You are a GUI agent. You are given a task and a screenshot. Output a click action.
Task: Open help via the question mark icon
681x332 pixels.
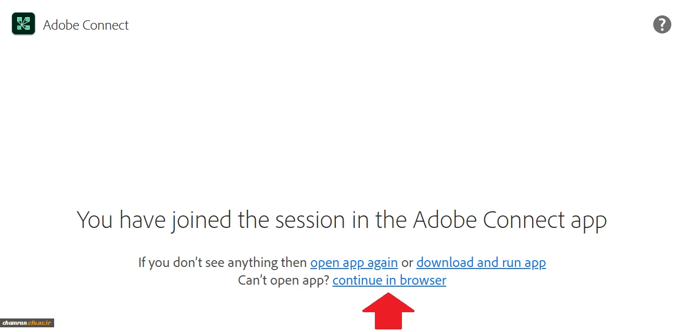click(x=662, y=24)
